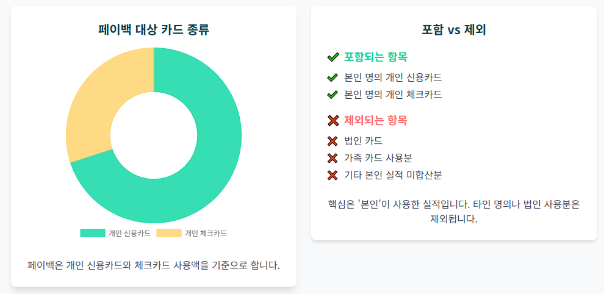Viewport: 604px width, 294px height.
Task: Click the 페이백 대상 카드 종류 chart title
Action: 154,30
